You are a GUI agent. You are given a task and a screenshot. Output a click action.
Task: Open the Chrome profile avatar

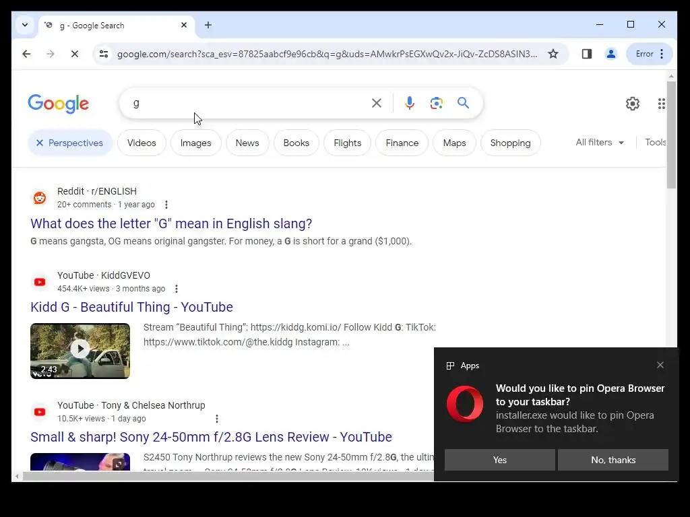610,54
